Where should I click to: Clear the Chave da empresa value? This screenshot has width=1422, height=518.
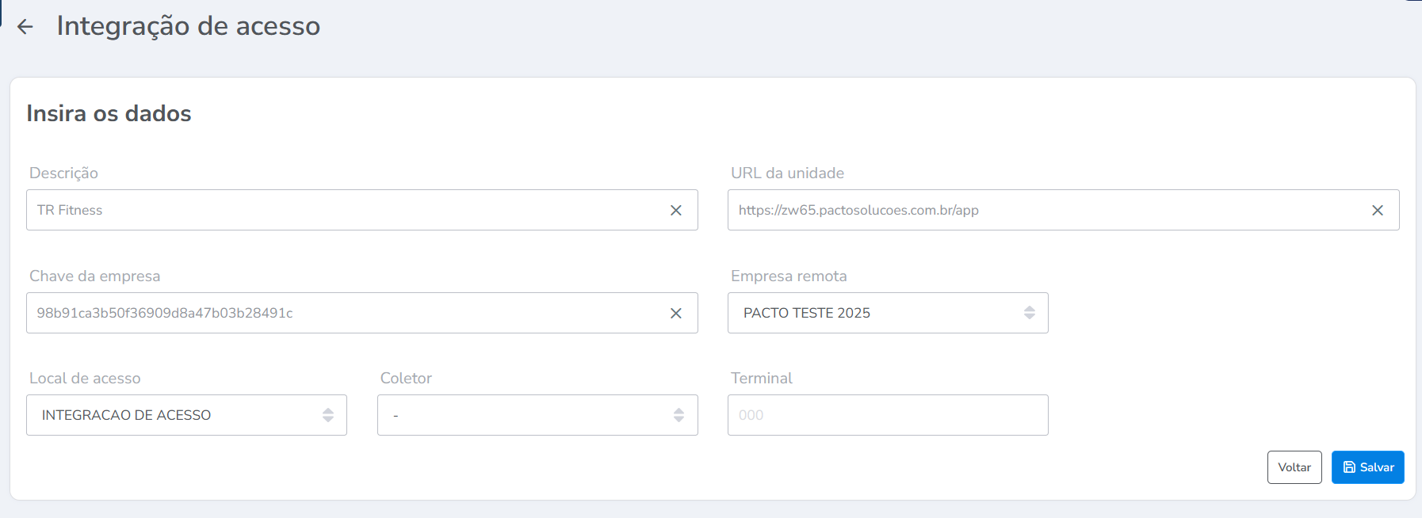pyautogui.click(x=675, y=314)
